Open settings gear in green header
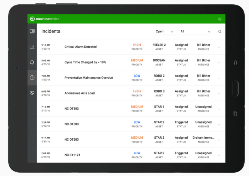Screen dimensions: 249x176 pos(220,19)
